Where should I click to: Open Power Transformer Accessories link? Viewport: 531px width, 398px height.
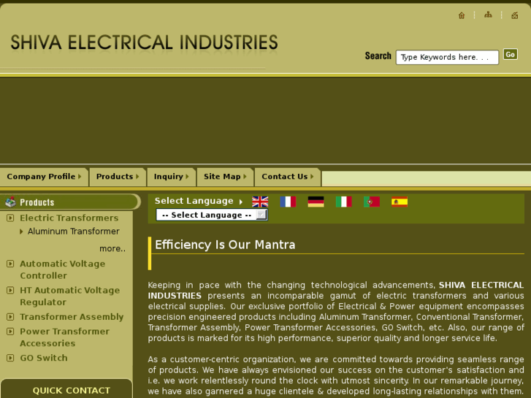(x=65, y=337)
